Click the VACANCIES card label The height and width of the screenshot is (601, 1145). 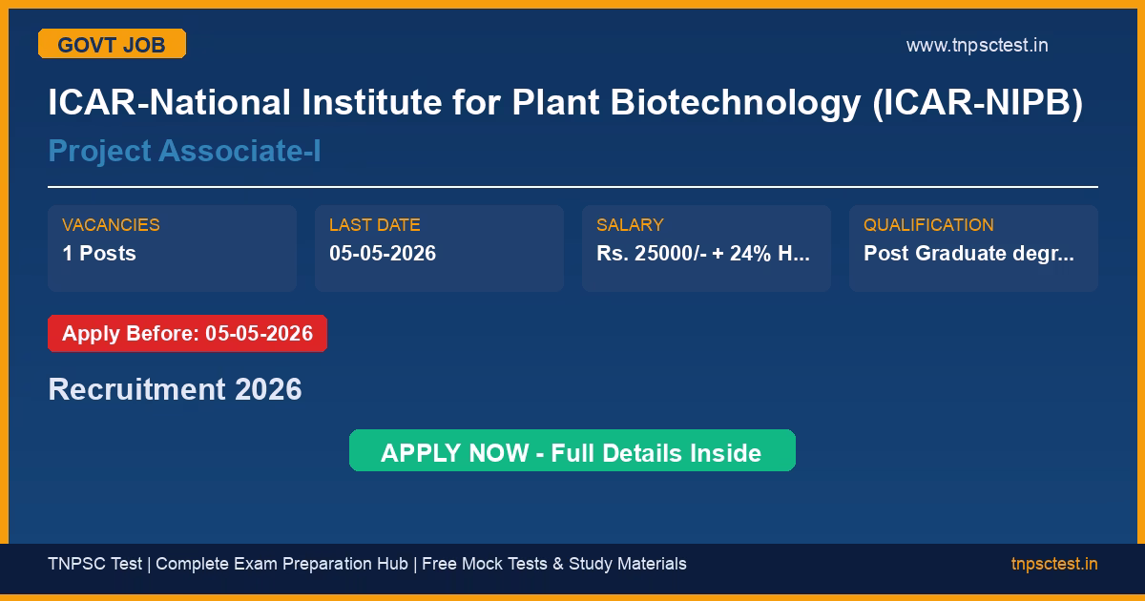[111, 225]
